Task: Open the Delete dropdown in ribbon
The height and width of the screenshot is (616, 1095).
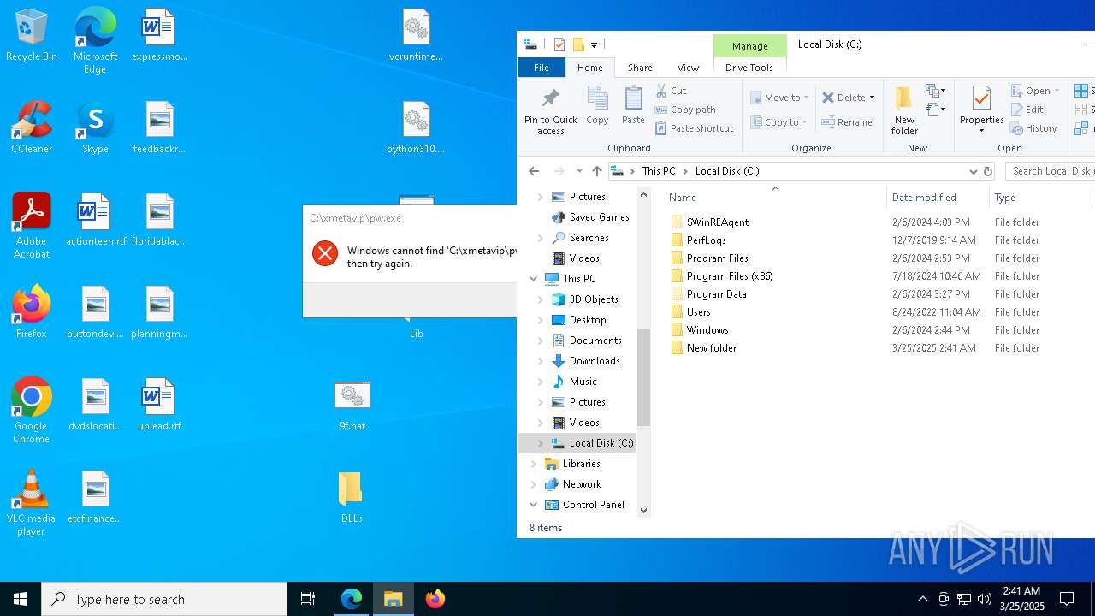Action: point(849,98)
